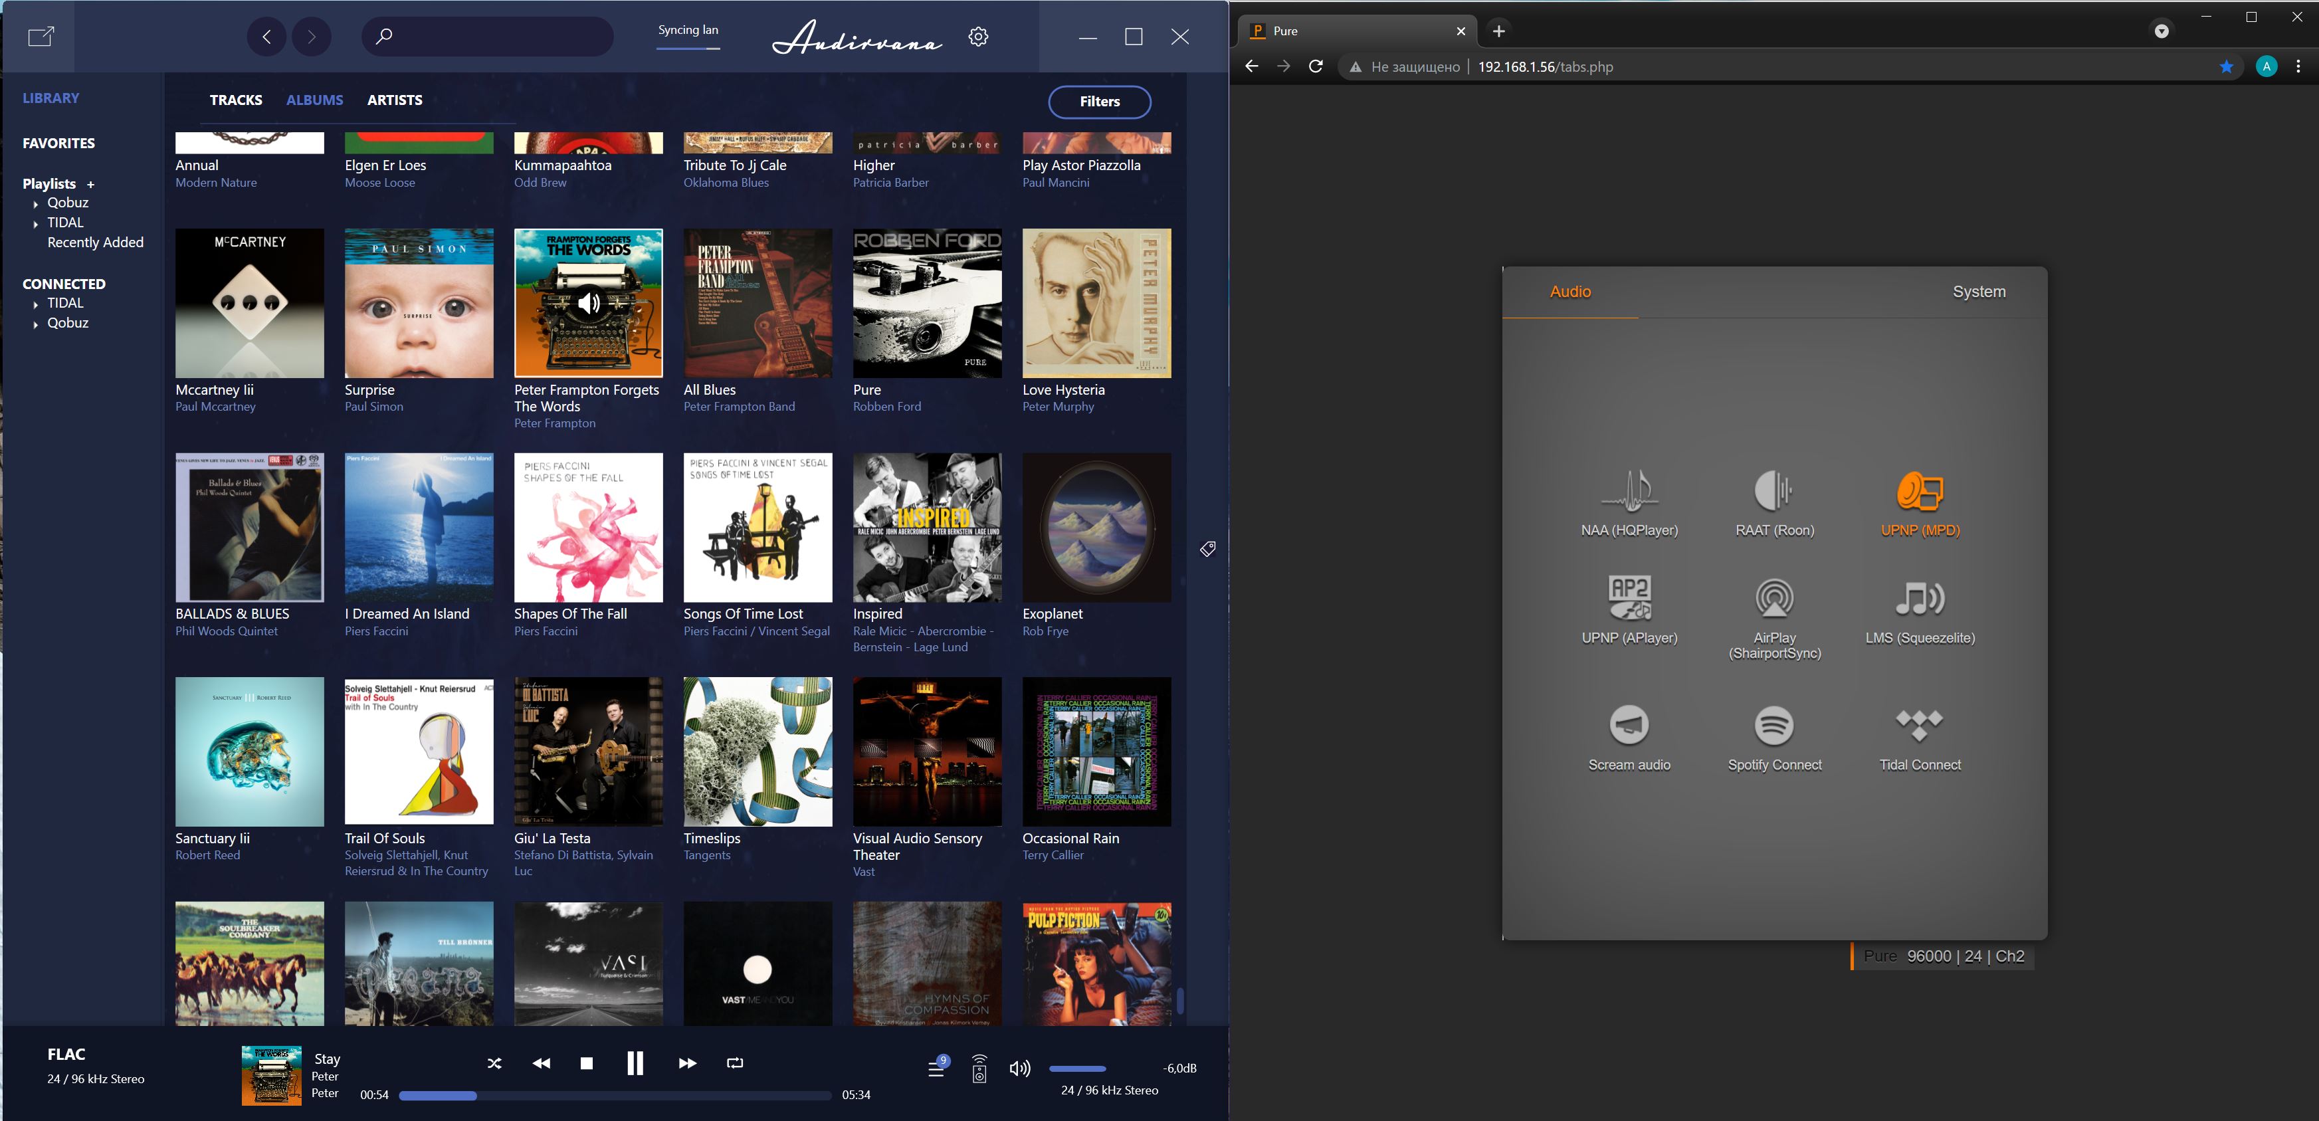Mute the volume speaker icon
This screenshot has width=2319, height=1121.
[x=1019, y=1069]
